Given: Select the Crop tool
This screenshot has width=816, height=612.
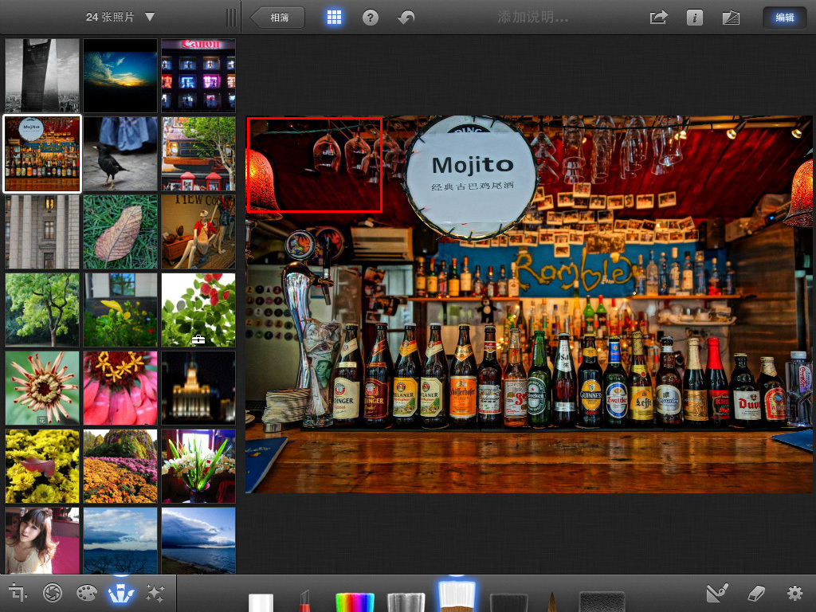Looking at the screenshot, I should click(18, 593).
